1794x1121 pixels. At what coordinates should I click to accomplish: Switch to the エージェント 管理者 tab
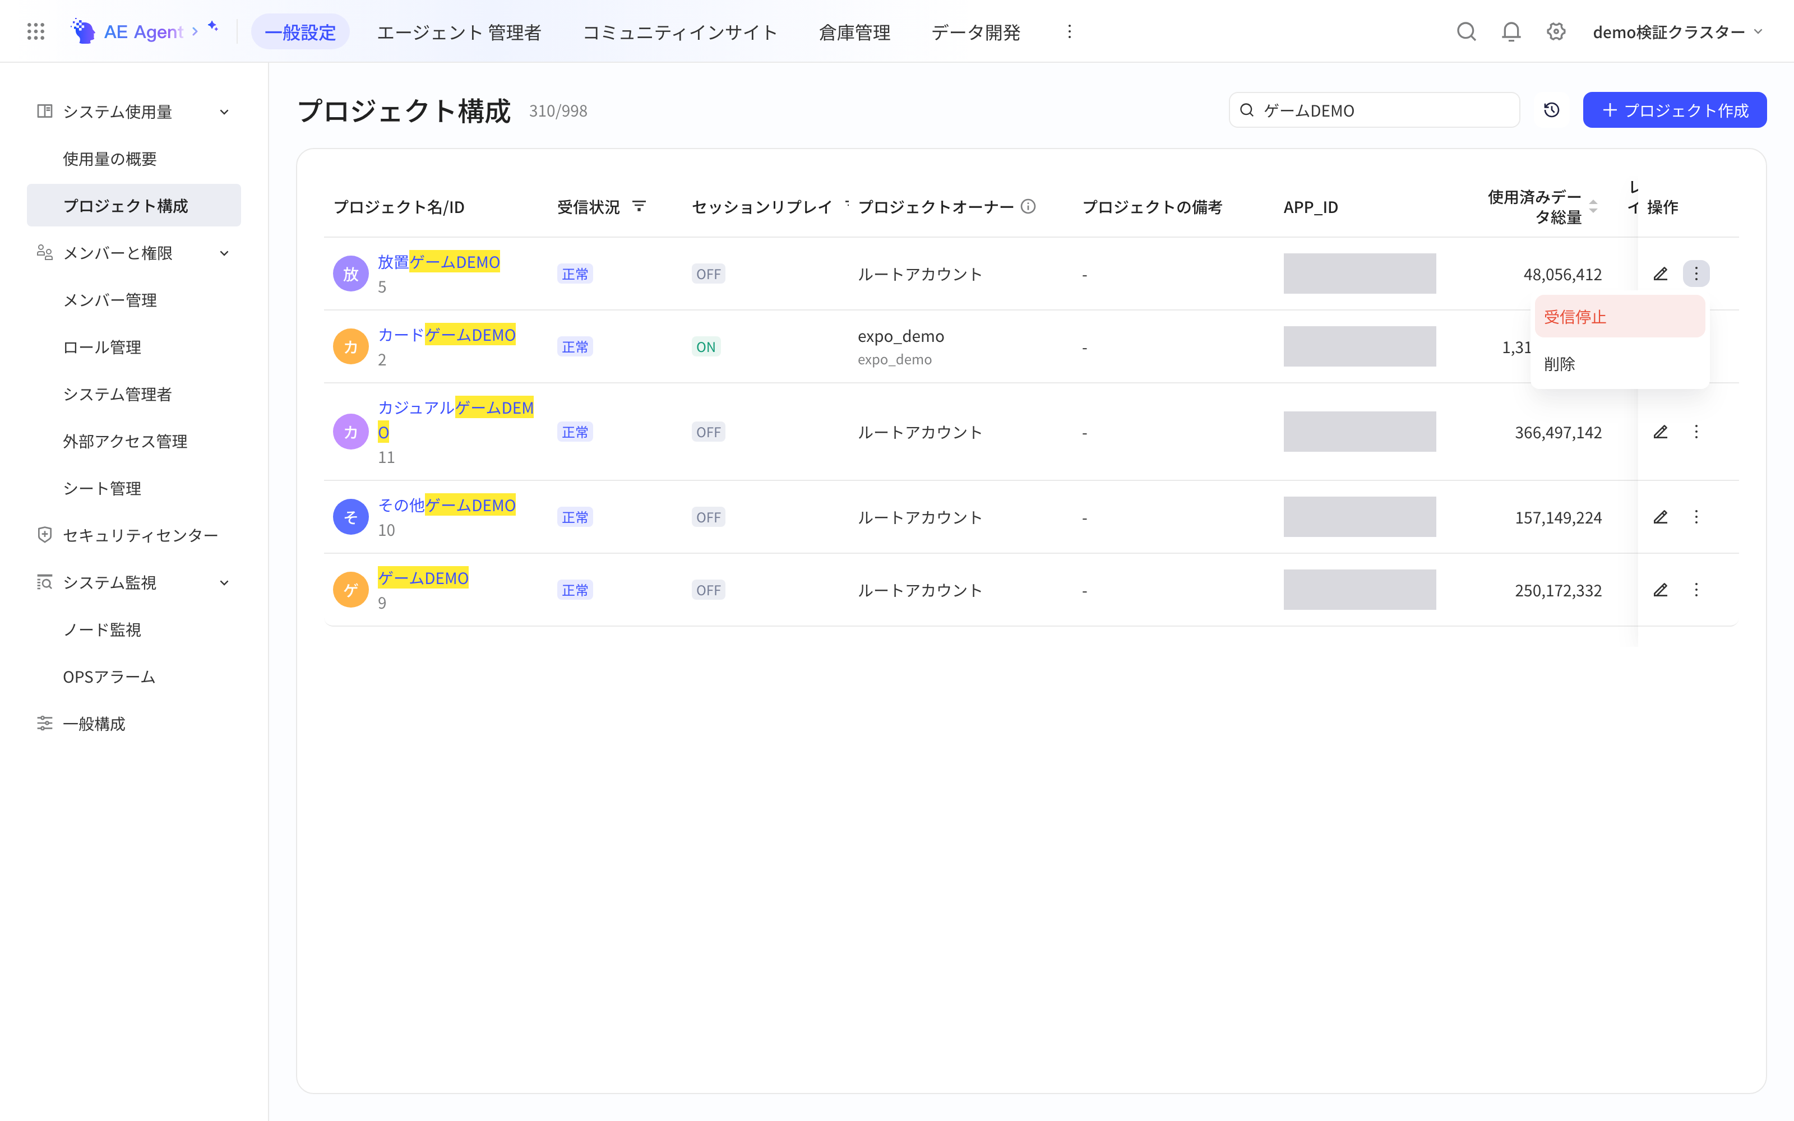point(459,31)
